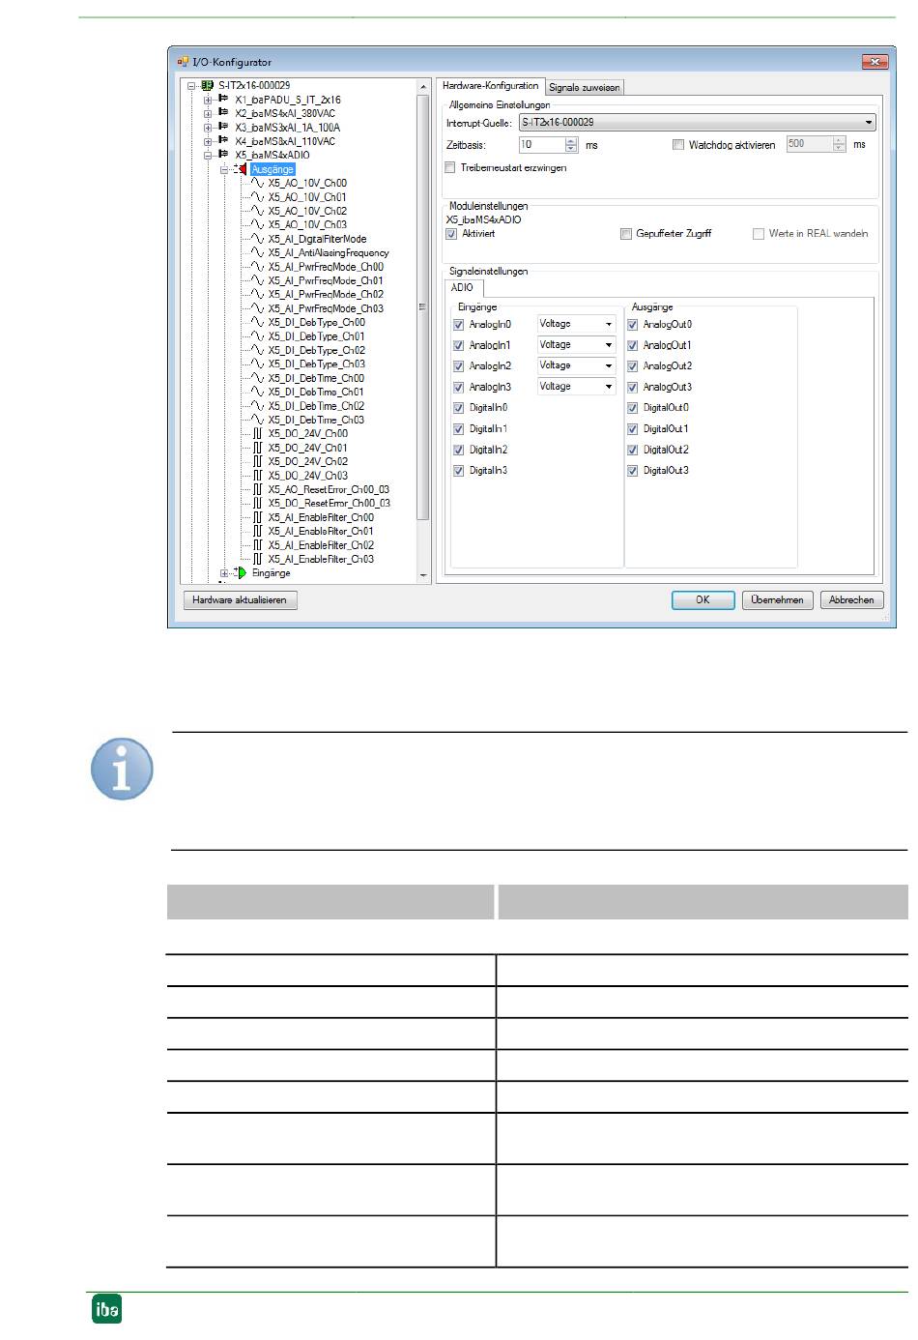Toggle Gepufferter Zugriff checkbox
Screen dimensions: 918x1340
tap(626, 234)
